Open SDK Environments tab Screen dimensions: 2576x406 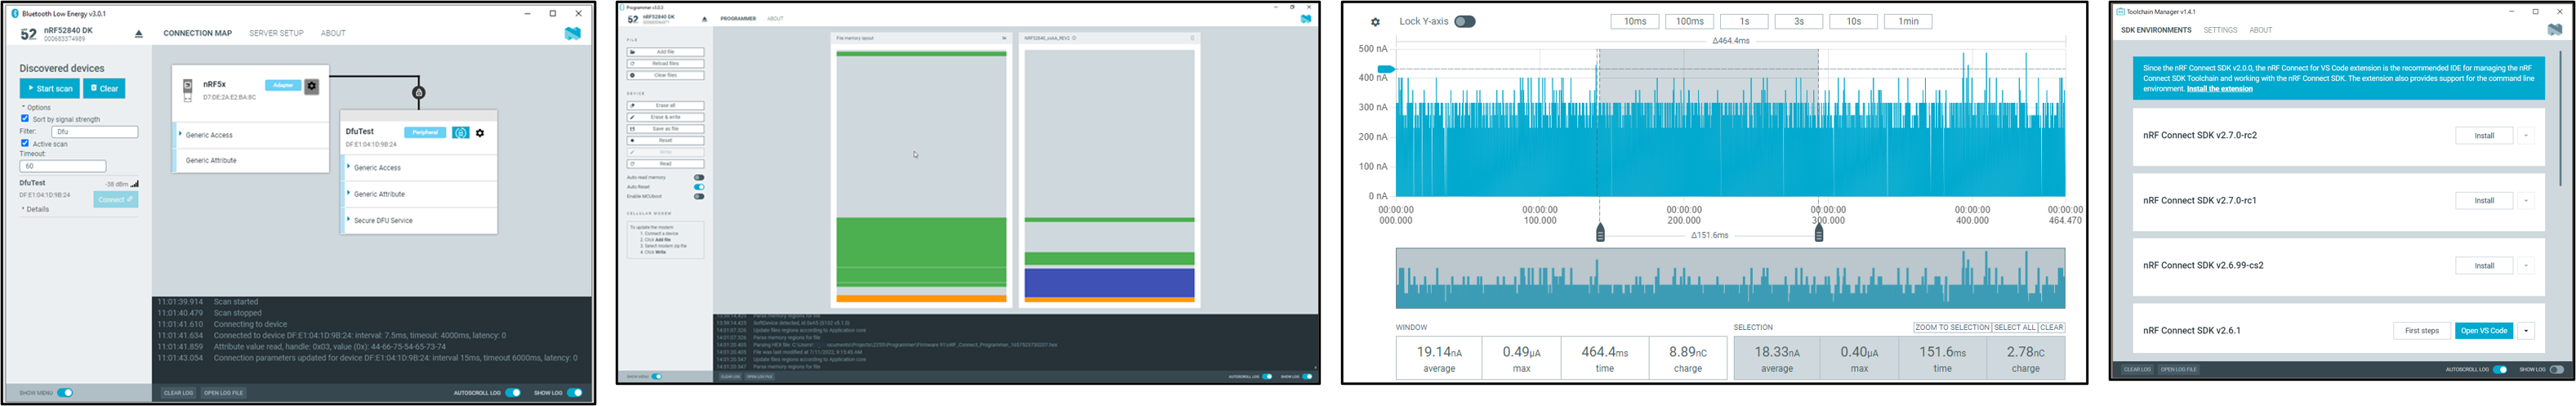(x=2156, y=30)
